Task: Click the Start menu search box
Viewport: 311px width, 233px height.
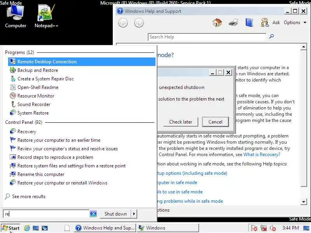Action: pyautogui.click(x=46, y=214)
